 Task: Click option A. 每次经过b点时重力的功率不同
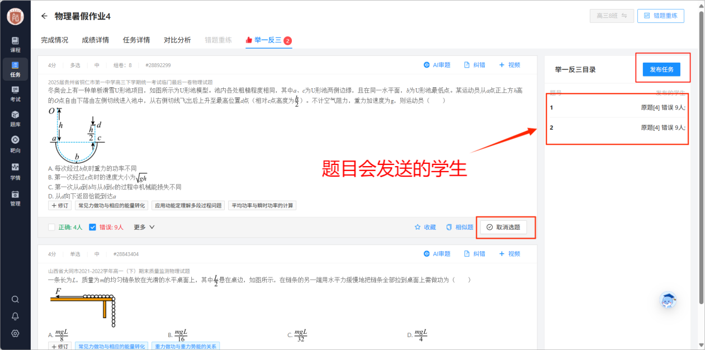[x=92, y=168]
